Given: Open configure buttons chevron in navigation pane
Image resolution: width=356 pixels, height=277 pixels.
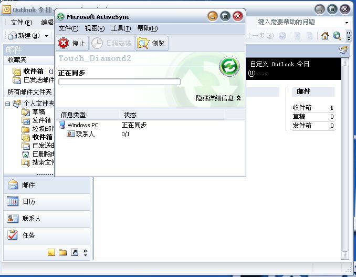Looking at the screenshot, I should (85, 252).
